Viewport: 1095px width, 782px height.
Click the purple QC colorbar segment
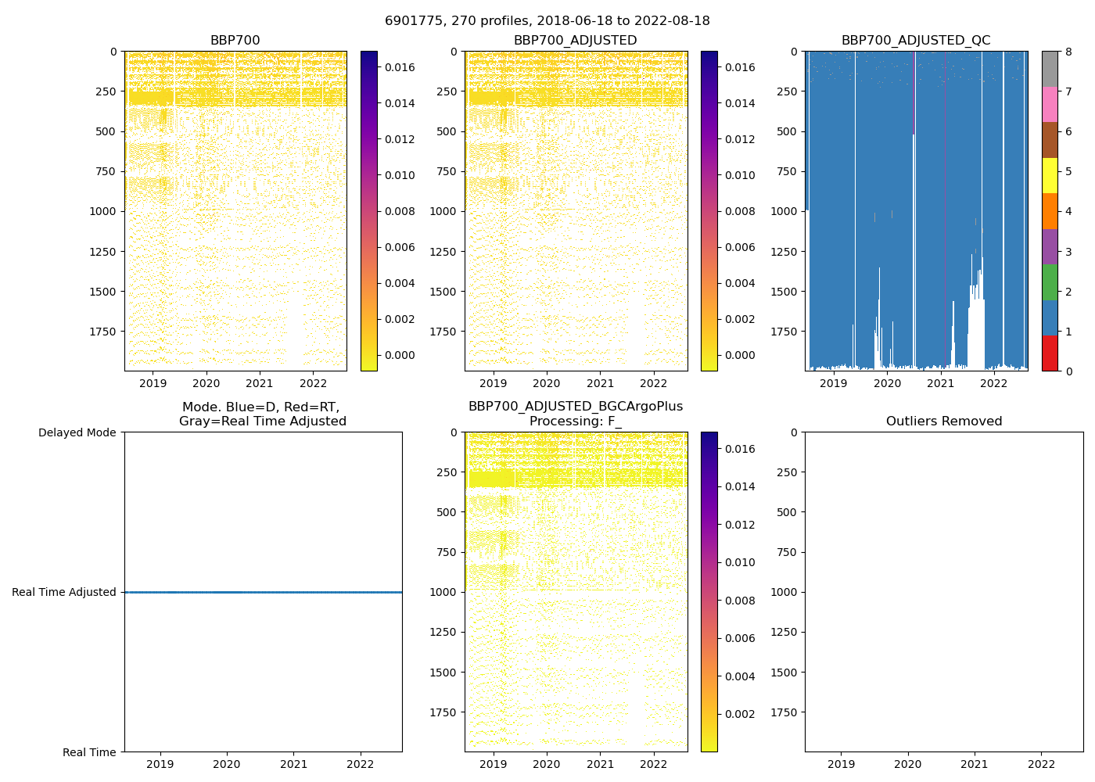(1050, 246)
